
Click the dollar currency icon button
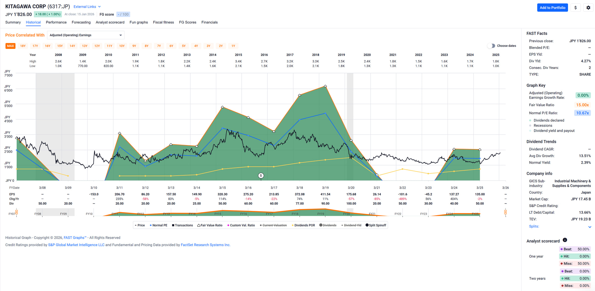(575, 8)
